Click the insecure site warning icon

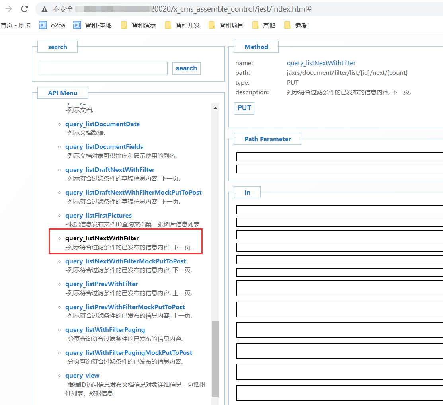click(44, 9)
